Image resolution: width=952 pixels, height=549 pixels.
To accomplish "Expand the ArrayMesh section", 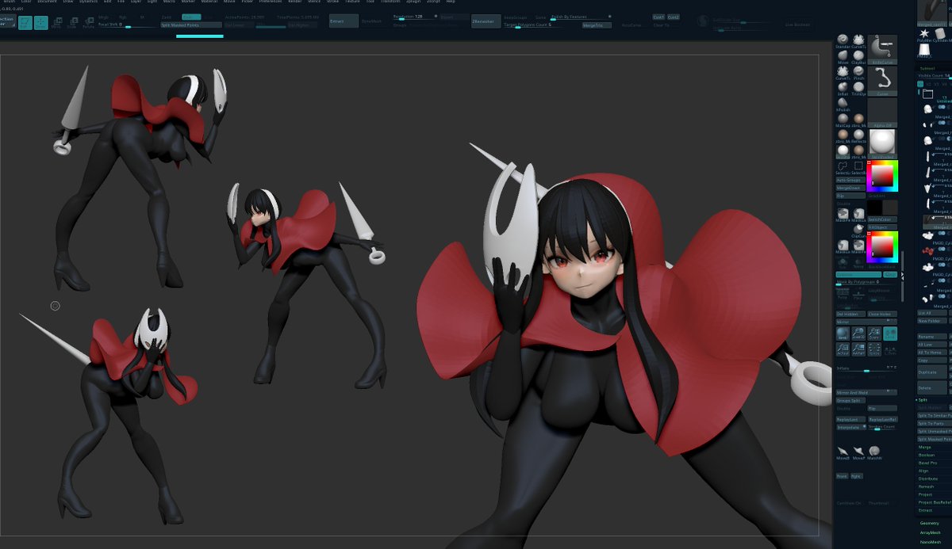I will (x=931, y=532).
